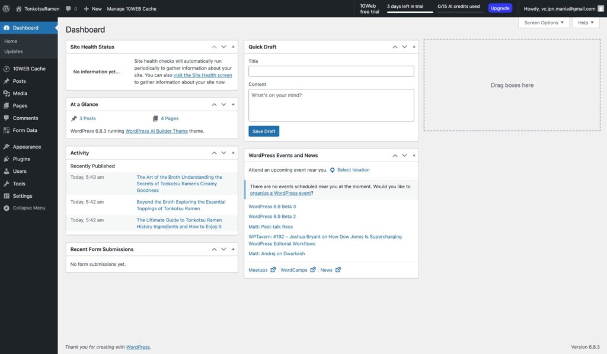Click the Save Draft button
This screenshot has height=354, width=607.
click(263, 131)
